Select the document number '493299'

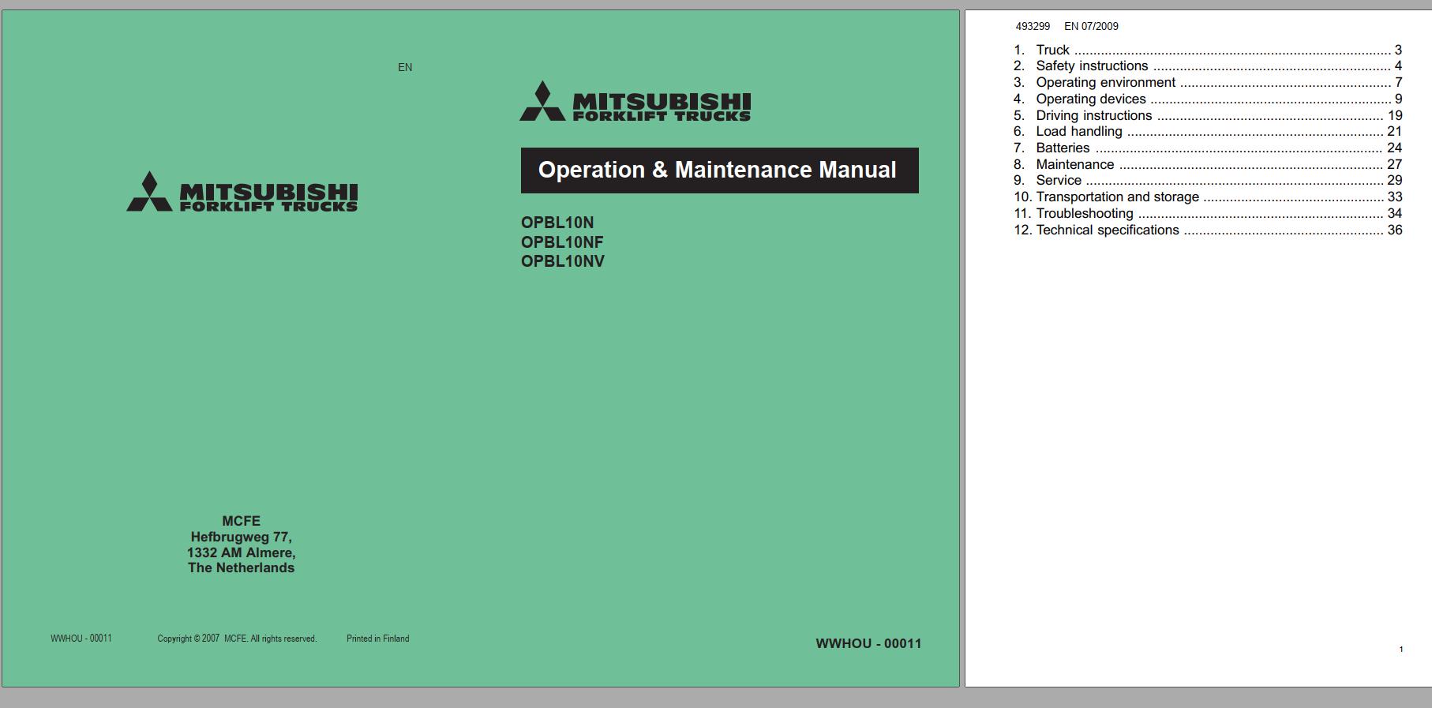[1033, 26]
